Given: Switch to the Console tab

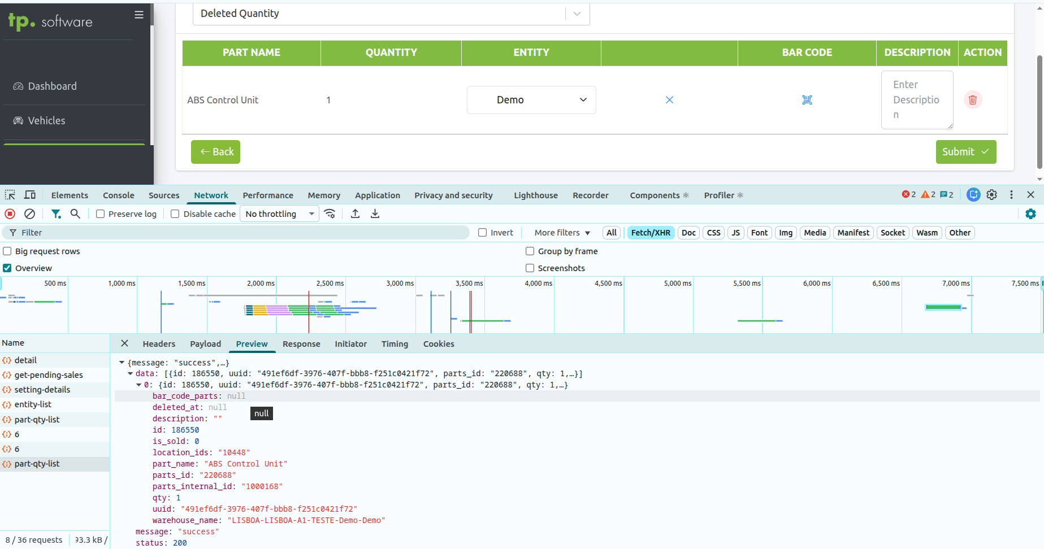Looking at the screenshot, I should pyautogui.click(x=118, y=195).
